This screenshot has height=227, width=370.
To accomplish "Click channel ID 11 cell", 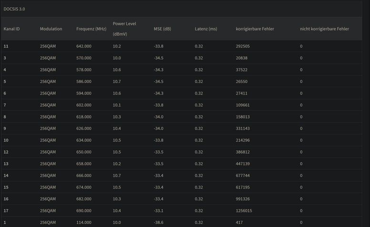I will click(6, 46).
